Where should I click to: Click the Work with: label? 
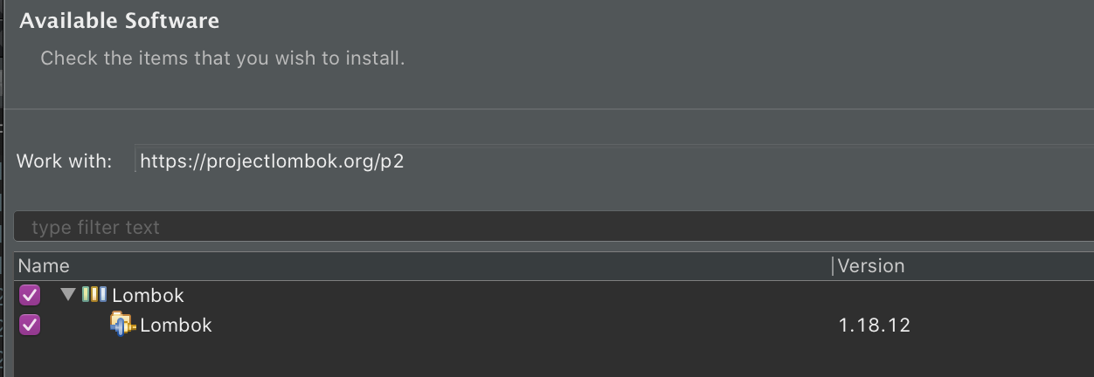coord(65,161)
